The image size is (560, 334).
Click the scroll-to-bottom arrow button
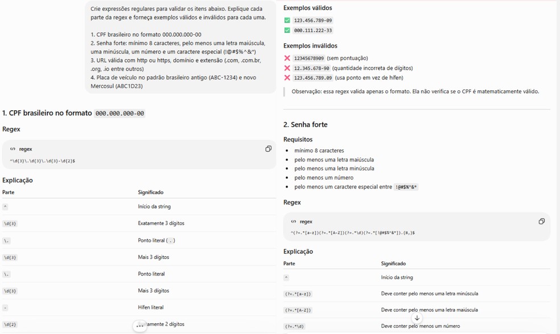click(417, 318)
